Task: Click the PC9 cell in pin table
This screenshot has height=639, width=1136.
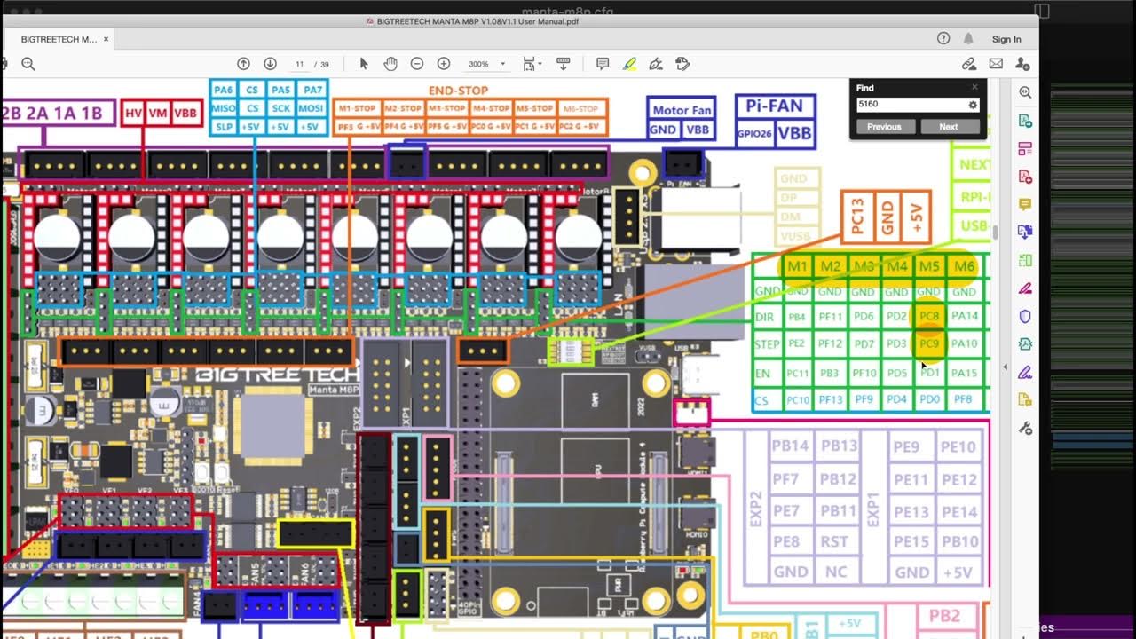Action: click(x=929, y=343)
